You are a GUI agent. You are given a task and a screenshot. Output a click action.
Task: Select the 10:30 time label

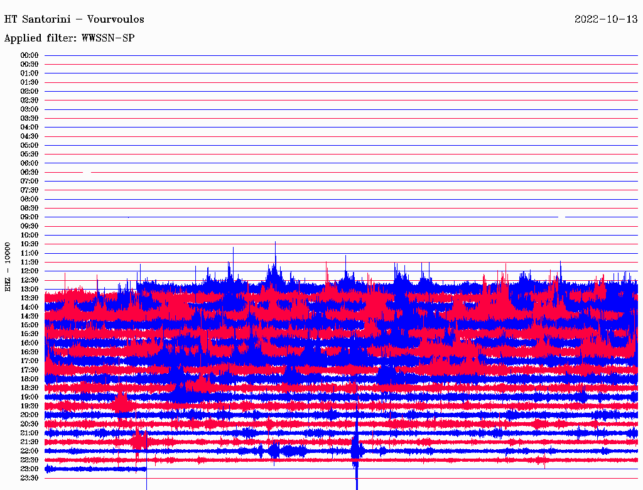click(30, 244)
